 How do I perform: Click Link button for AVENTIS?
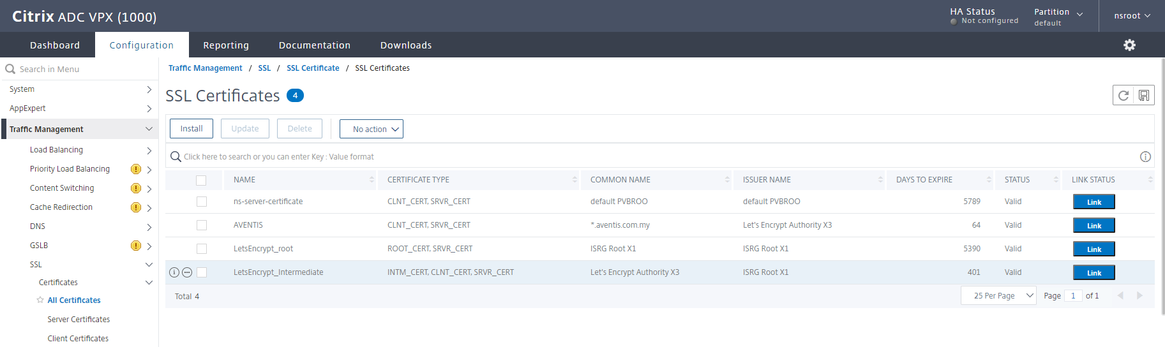click(x=1094, y=226)
